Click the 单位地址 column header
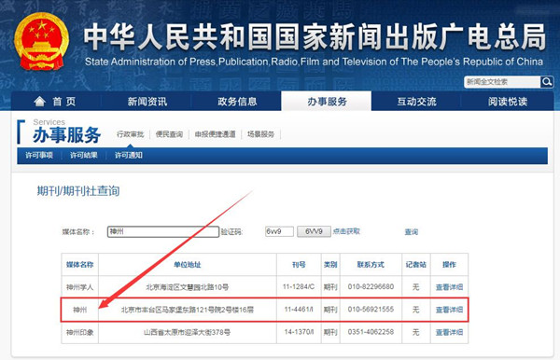The height and width of the screenshot is (360, 560). tap(188, 265)
